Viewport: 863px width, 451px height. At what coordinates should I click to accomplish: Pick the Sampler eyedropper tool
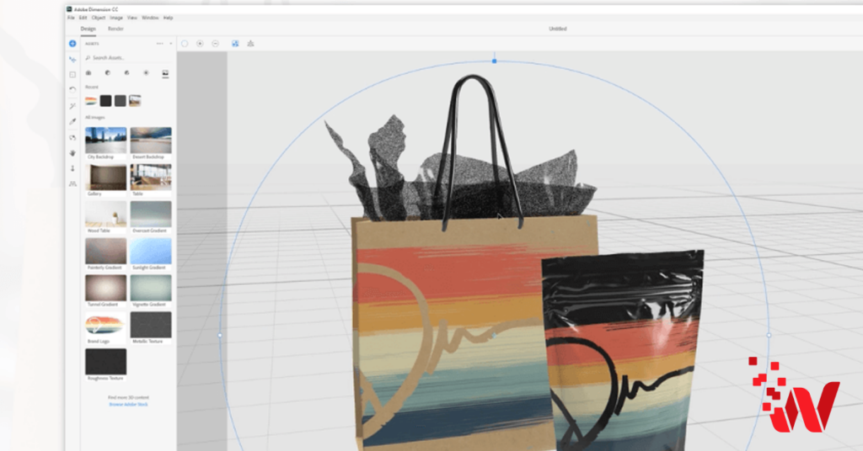point(72,121)
